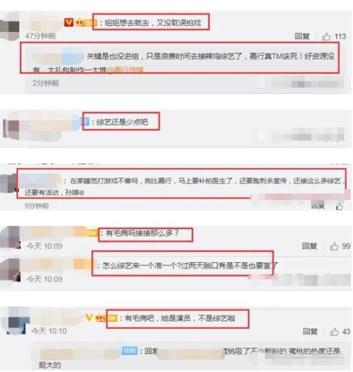Open avatar of "姐姐想去就去" commenter
The width and height of the screenshot is (353, 372).
pyautogui.click(x=10, y=26)
